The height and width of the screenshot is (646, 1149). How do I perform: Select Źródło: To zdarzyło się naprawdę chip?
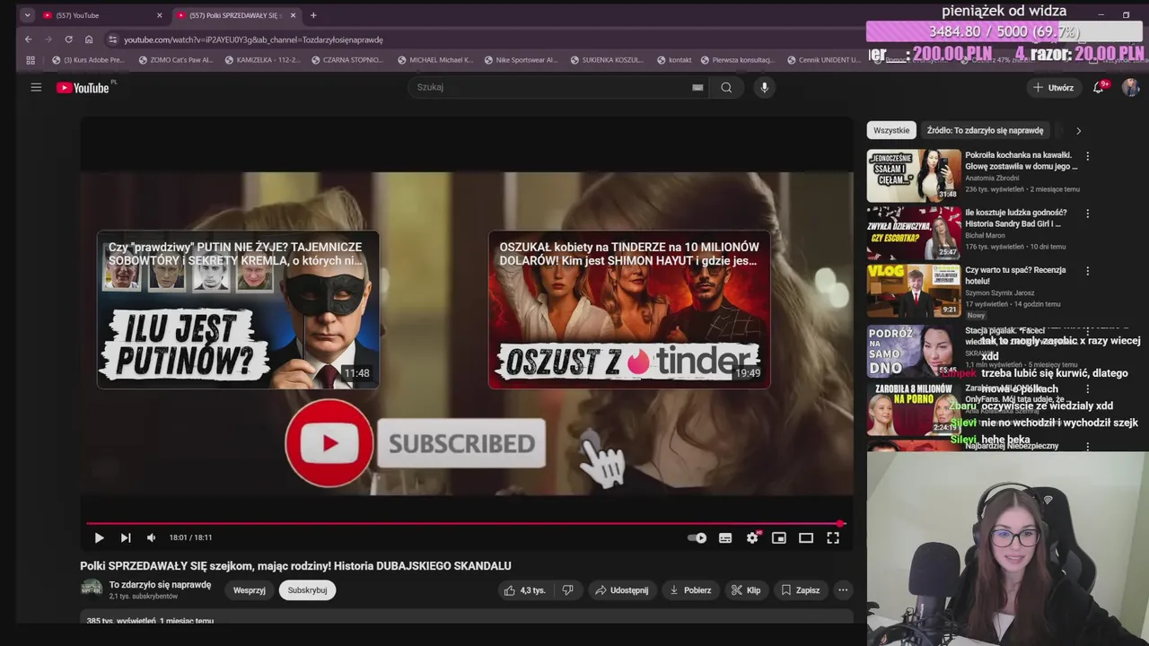[985, 130]
